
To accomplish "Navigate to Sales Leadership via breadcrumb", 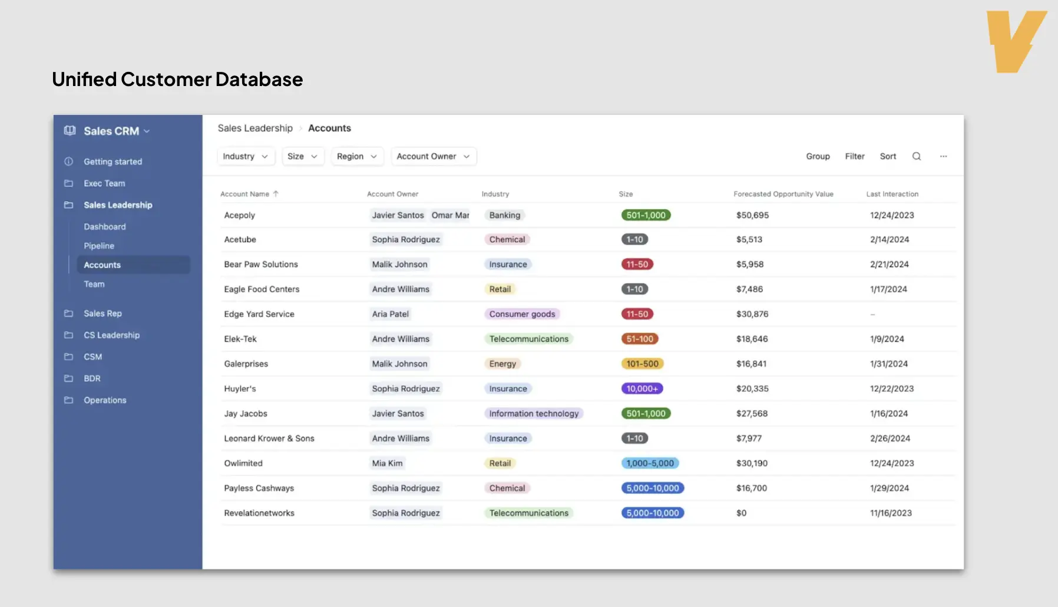I will coord(255,128).
